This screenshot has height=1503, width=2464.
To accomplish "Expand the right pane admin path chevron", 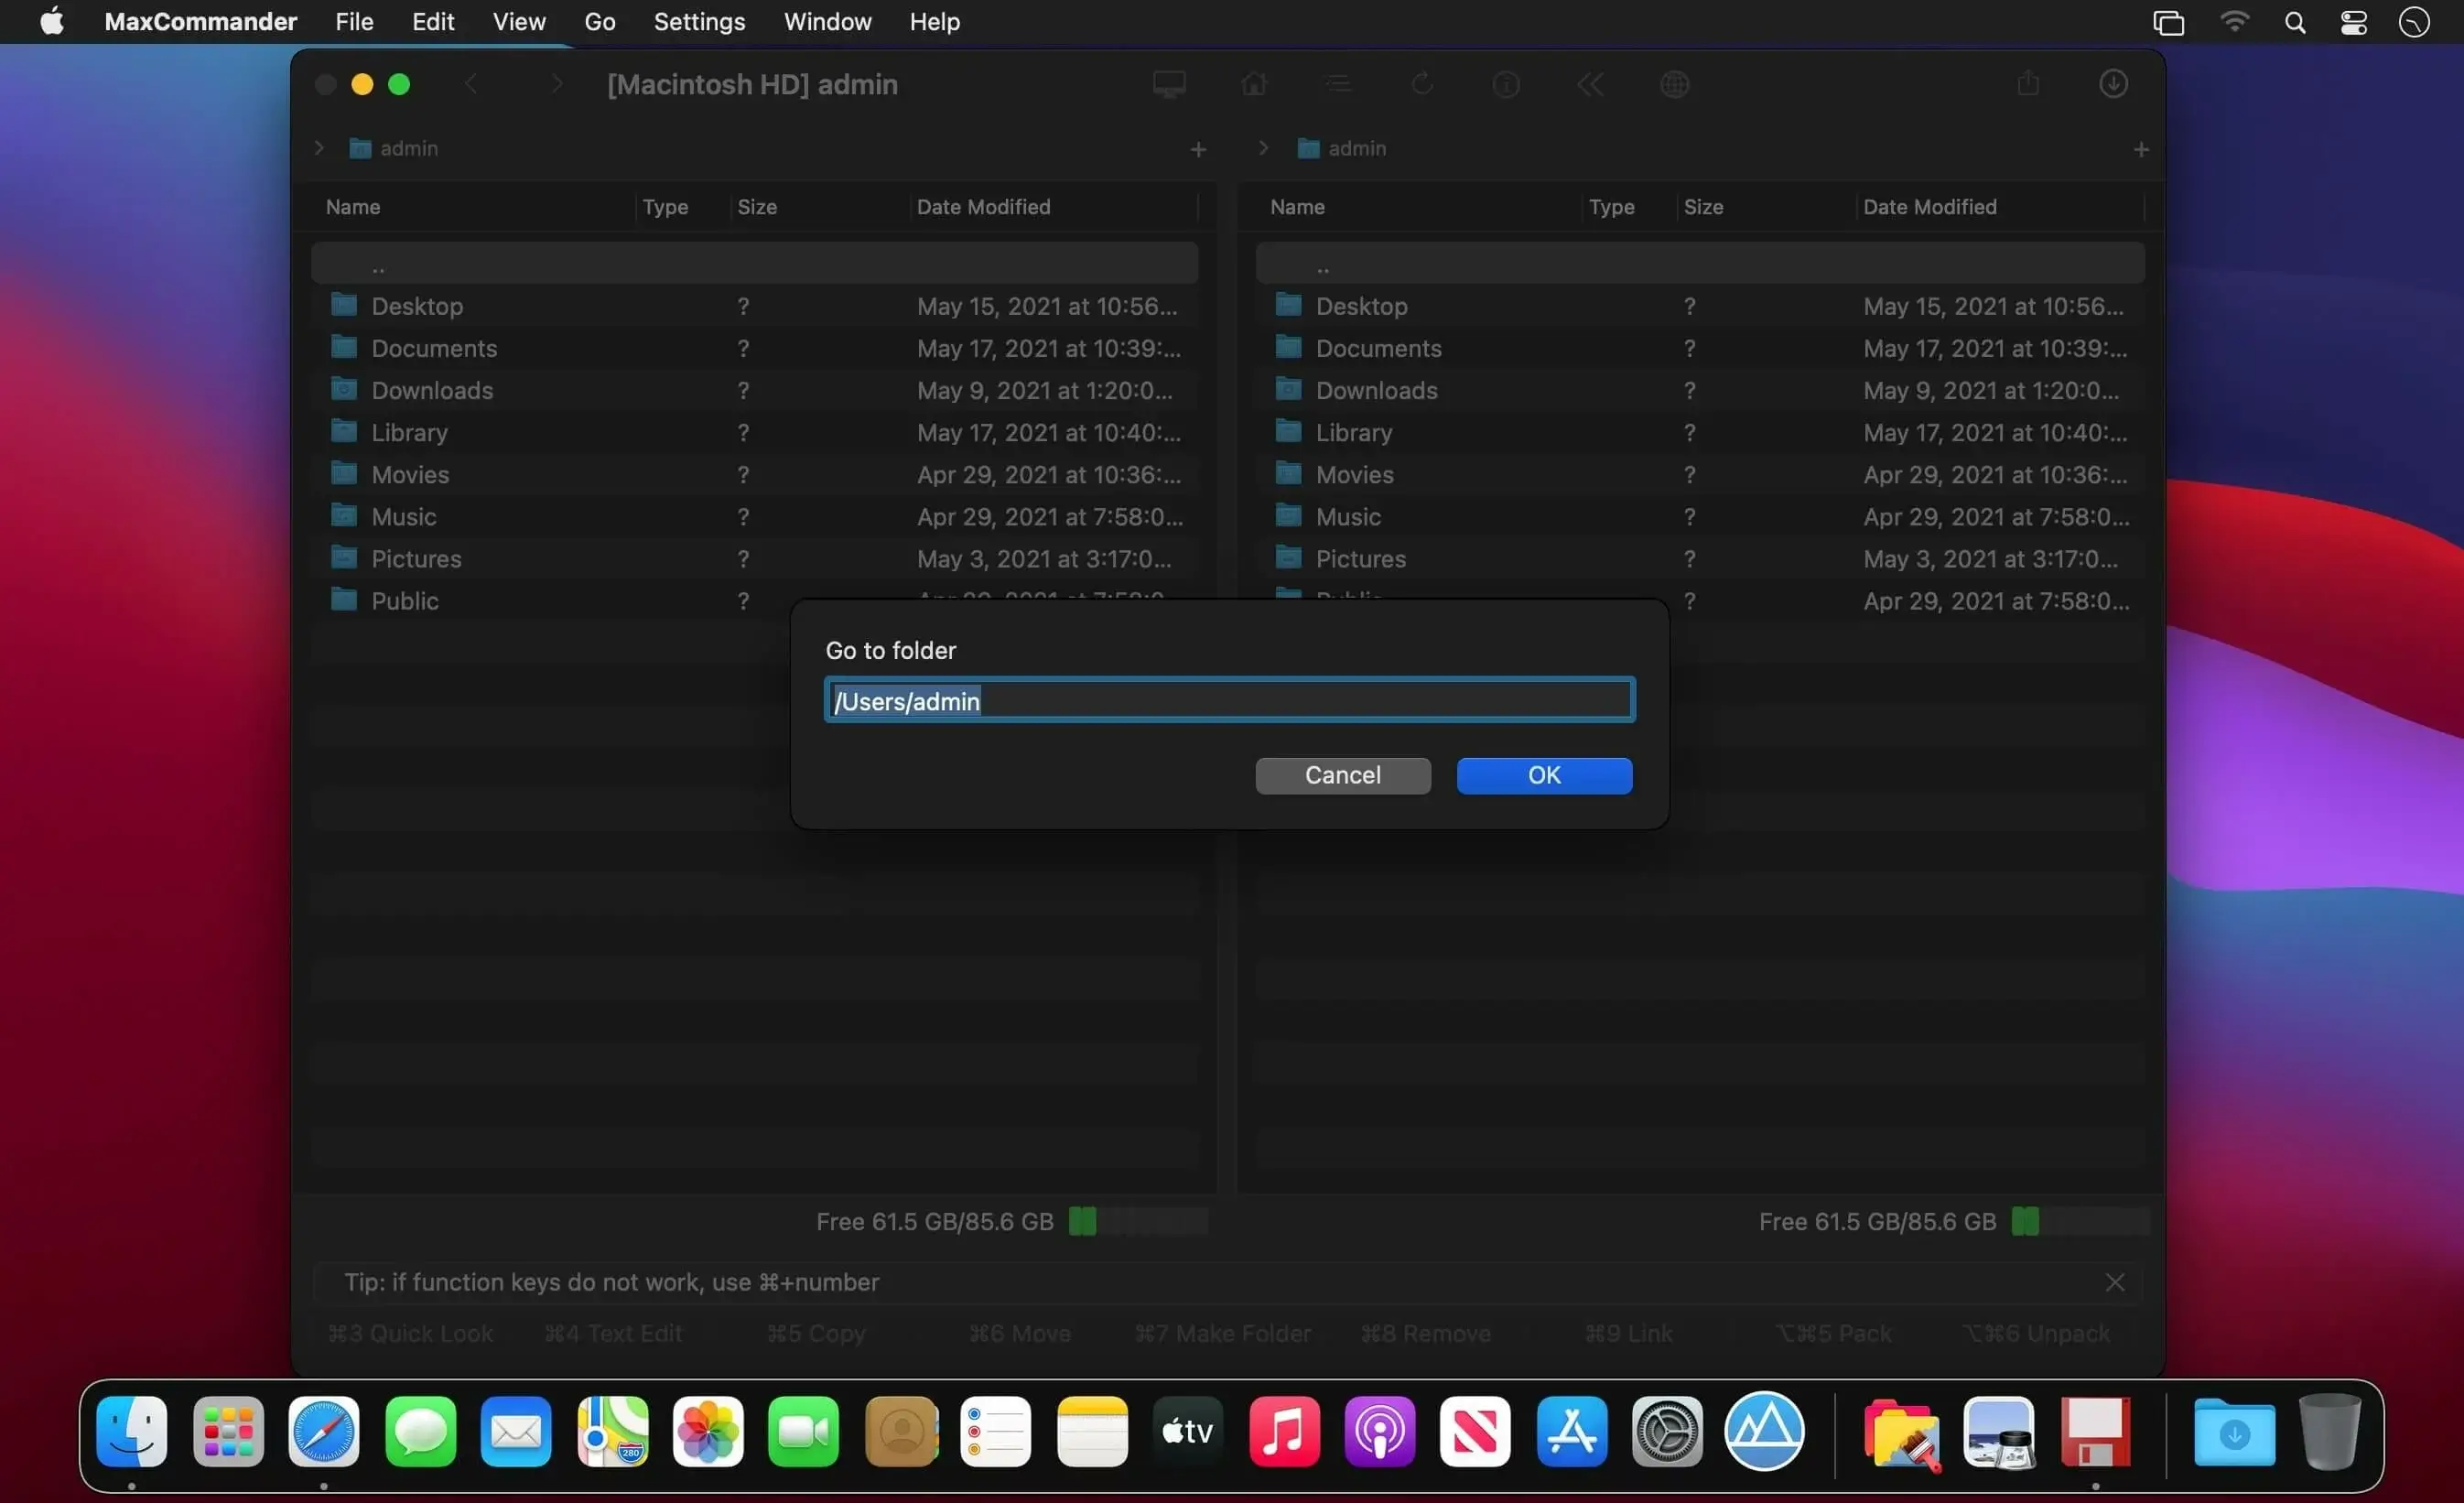I will [1263, 148].
